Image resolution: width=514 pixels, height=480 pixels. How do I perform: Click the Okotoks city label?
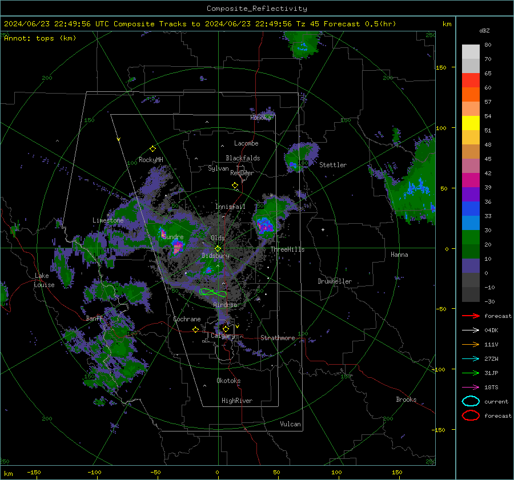click(228, 381)
